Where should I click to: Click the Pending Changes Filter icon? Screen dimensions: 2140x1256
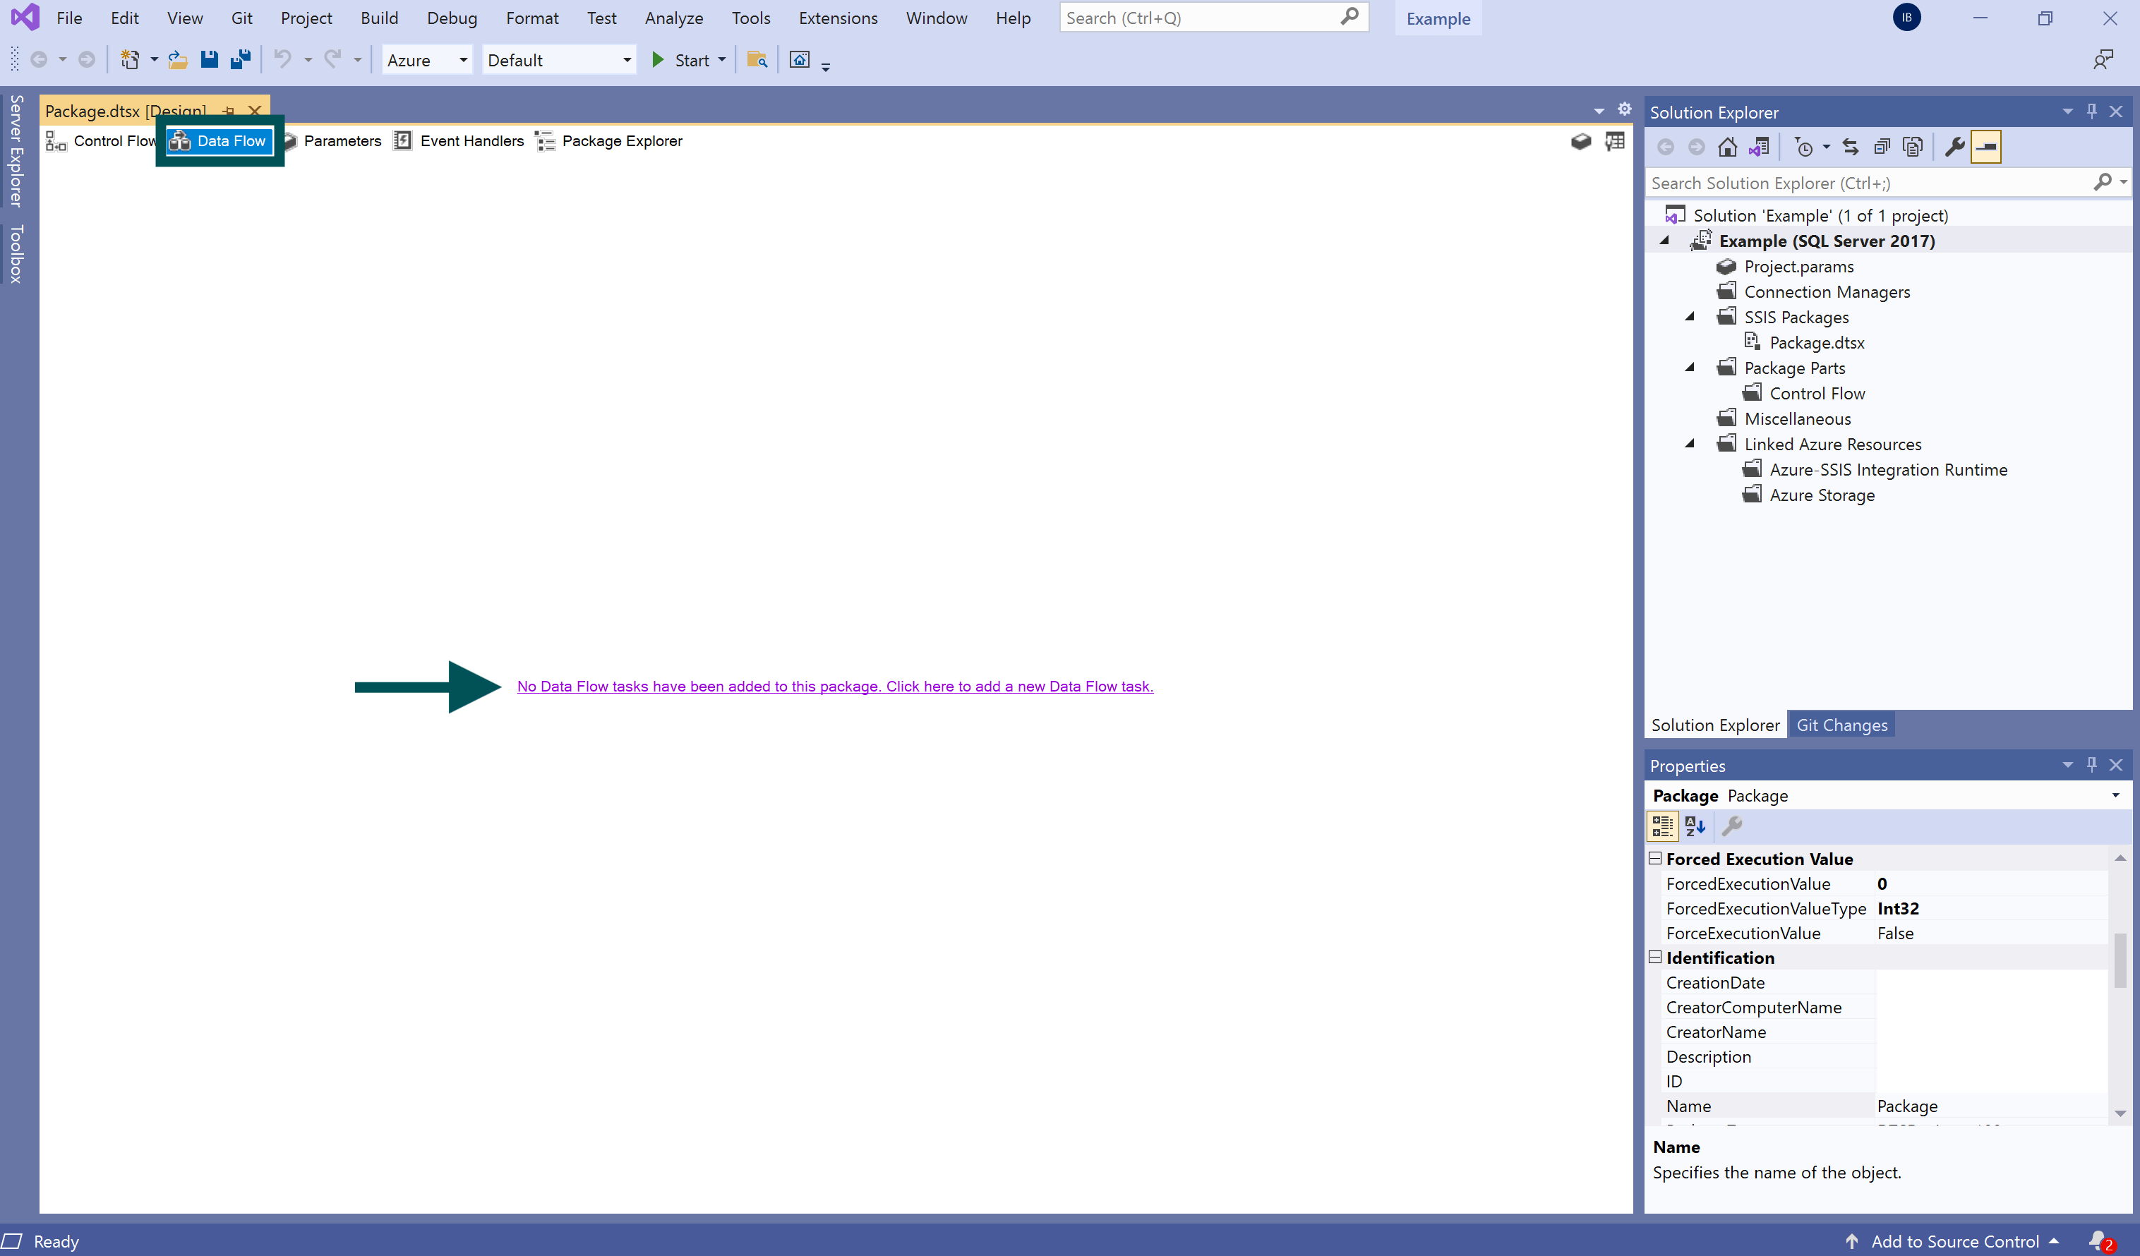coord(1804,147)
